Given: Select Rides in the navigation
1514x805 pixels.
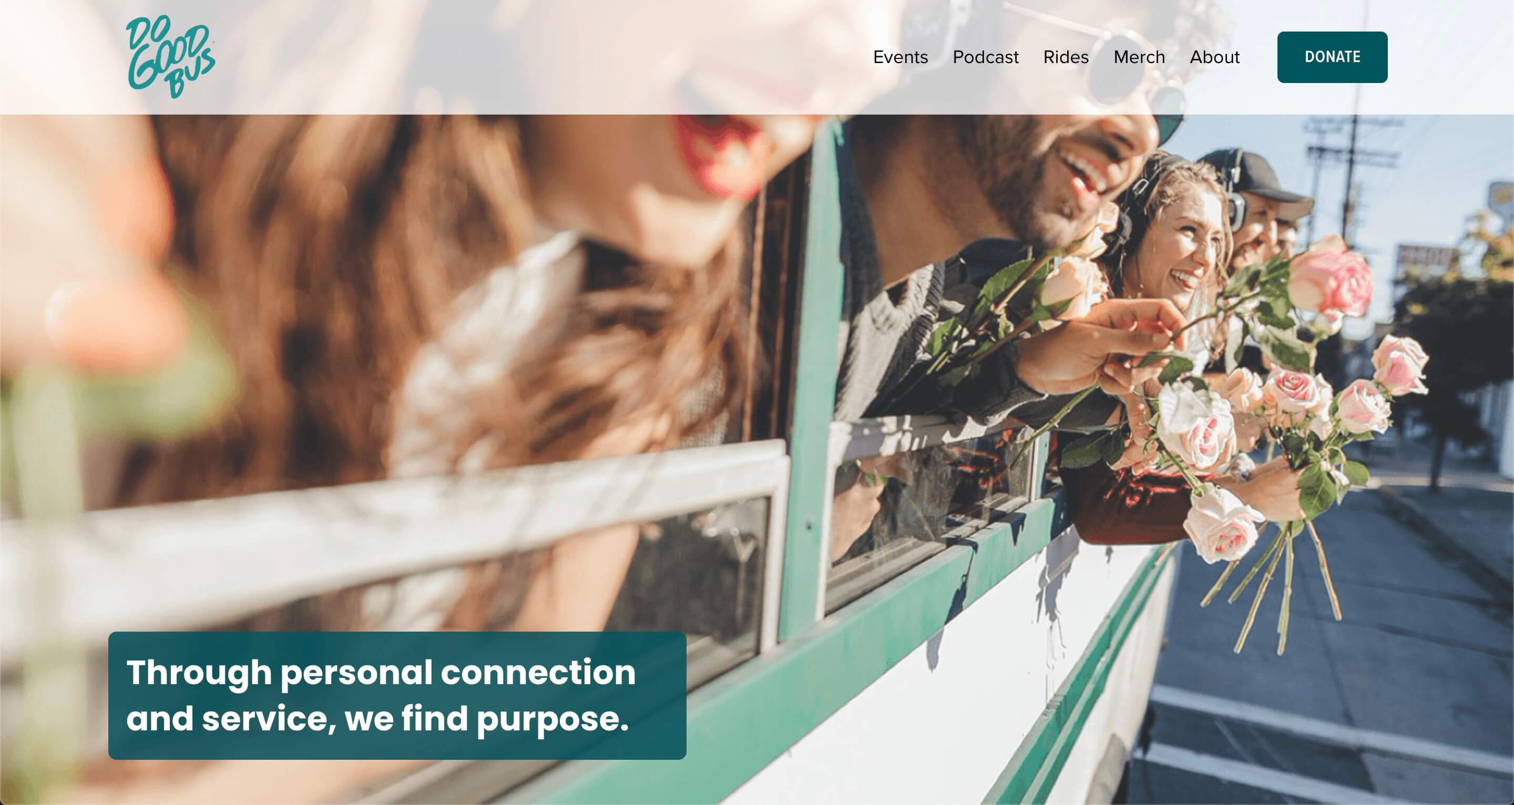Looking at the screenshot, I should pyautogui.click(x=1066, y=57).
